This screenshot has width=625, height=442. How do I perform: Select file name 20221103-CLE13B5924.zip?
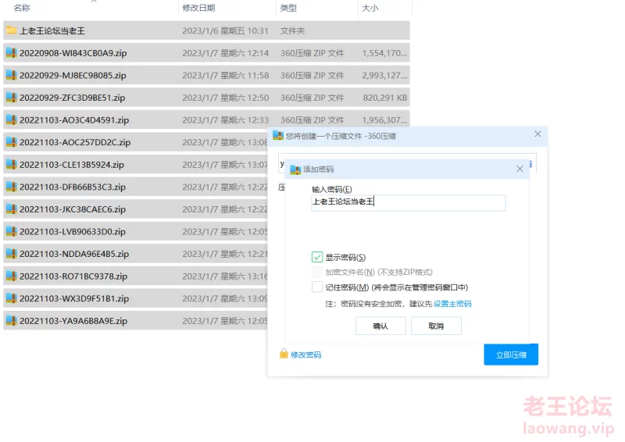[x=72, y=165]
